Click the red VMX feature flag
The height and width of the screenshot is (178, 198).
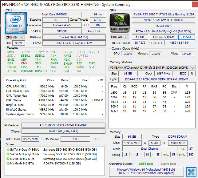pyautogui.click(x=24, y=63)
